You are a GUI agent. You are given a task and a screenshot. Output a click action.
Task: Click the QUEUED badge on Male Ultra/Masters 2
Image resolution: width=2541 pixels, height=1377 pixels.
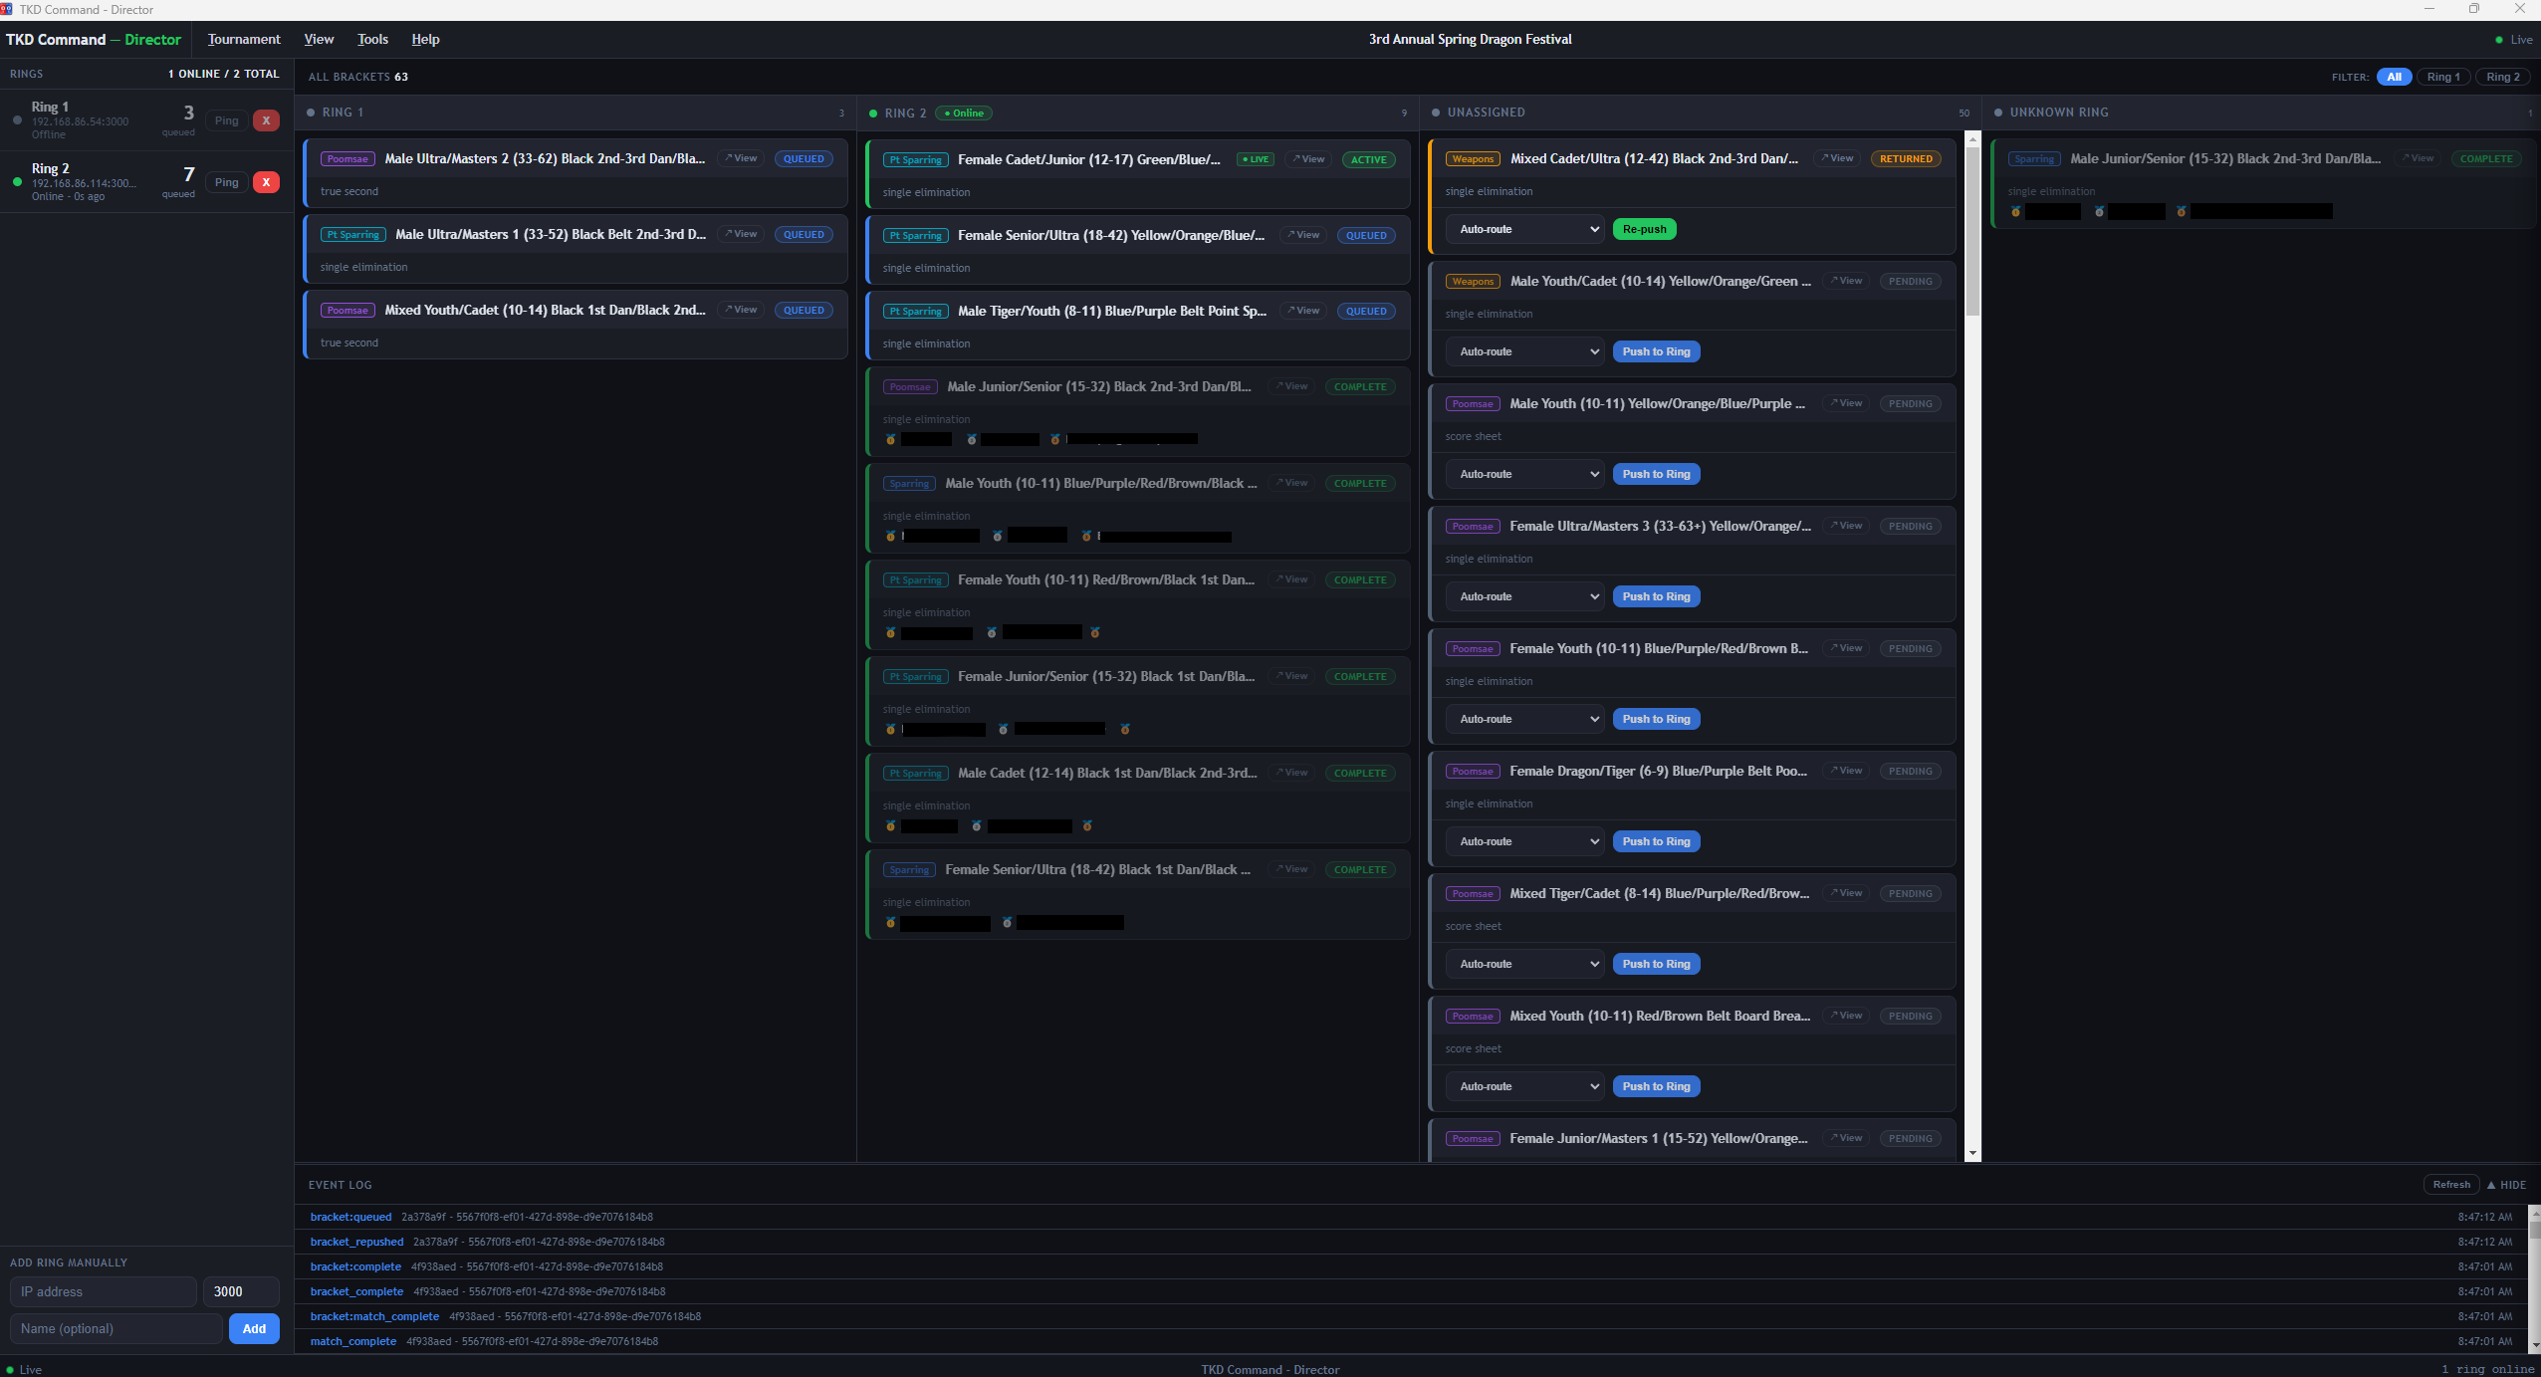point(804,158)
